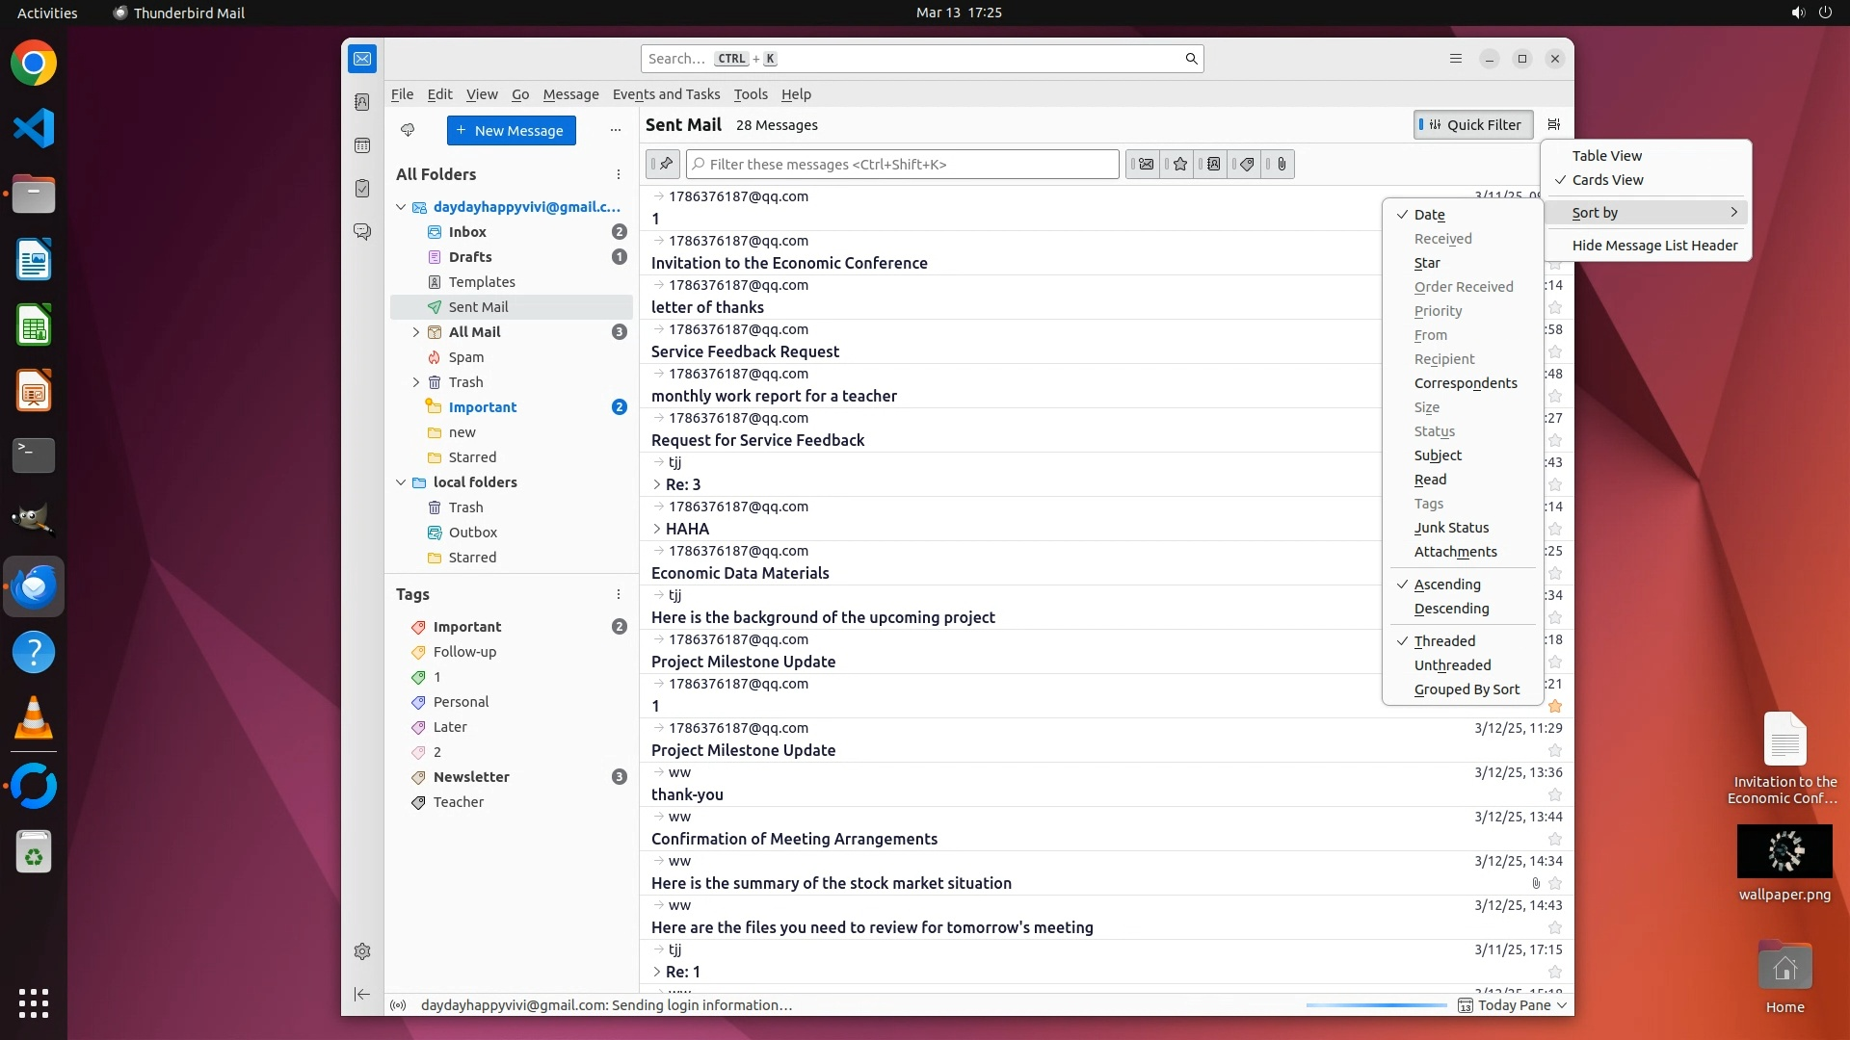The width and height of the screenshot is (1850, 1040).
Task: Click Hide Message List Header
Action: tap(1654, 246)
